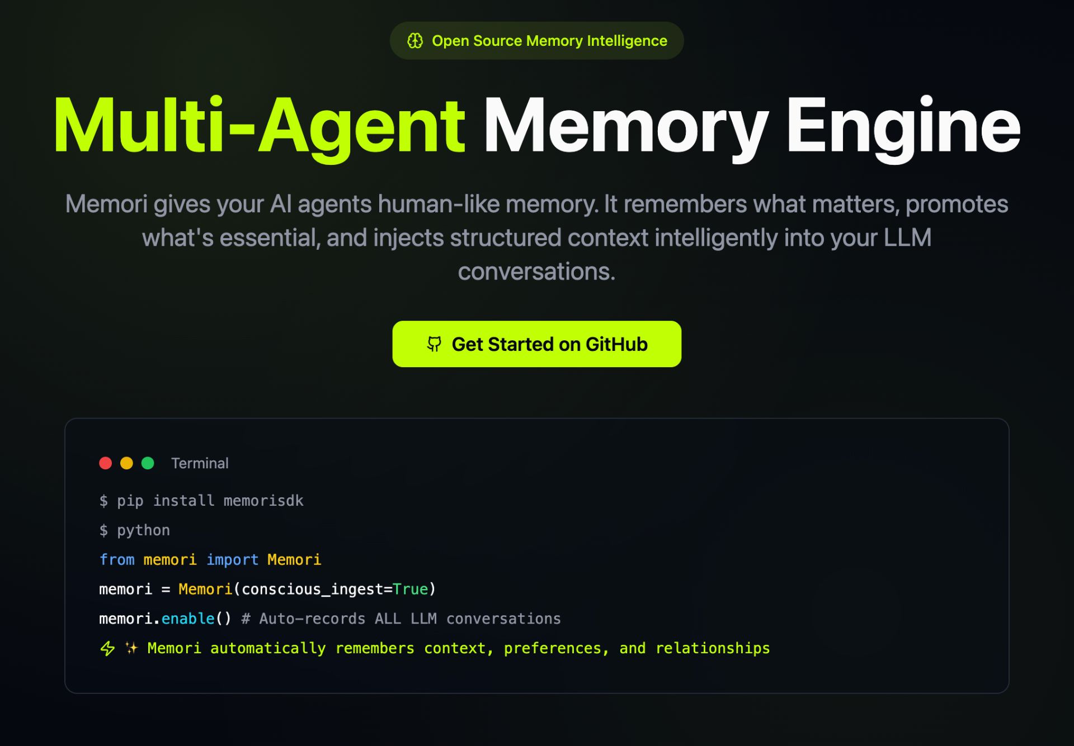Click the Terminal title label
This screenshot has width=1074, height=746.
[x=200, y=463]
